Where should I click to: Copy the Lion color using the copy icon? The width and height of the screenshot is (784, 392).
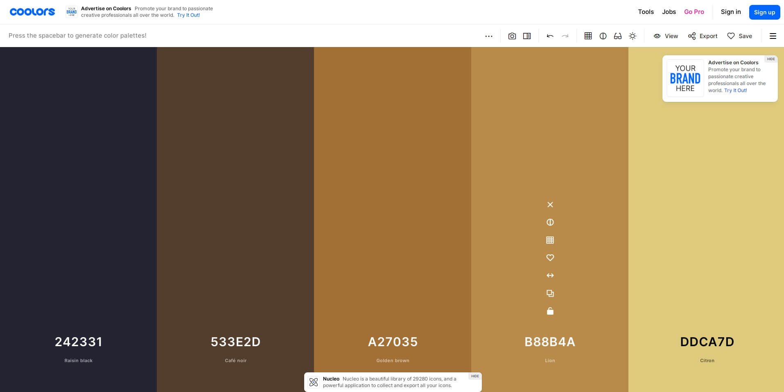550,293
